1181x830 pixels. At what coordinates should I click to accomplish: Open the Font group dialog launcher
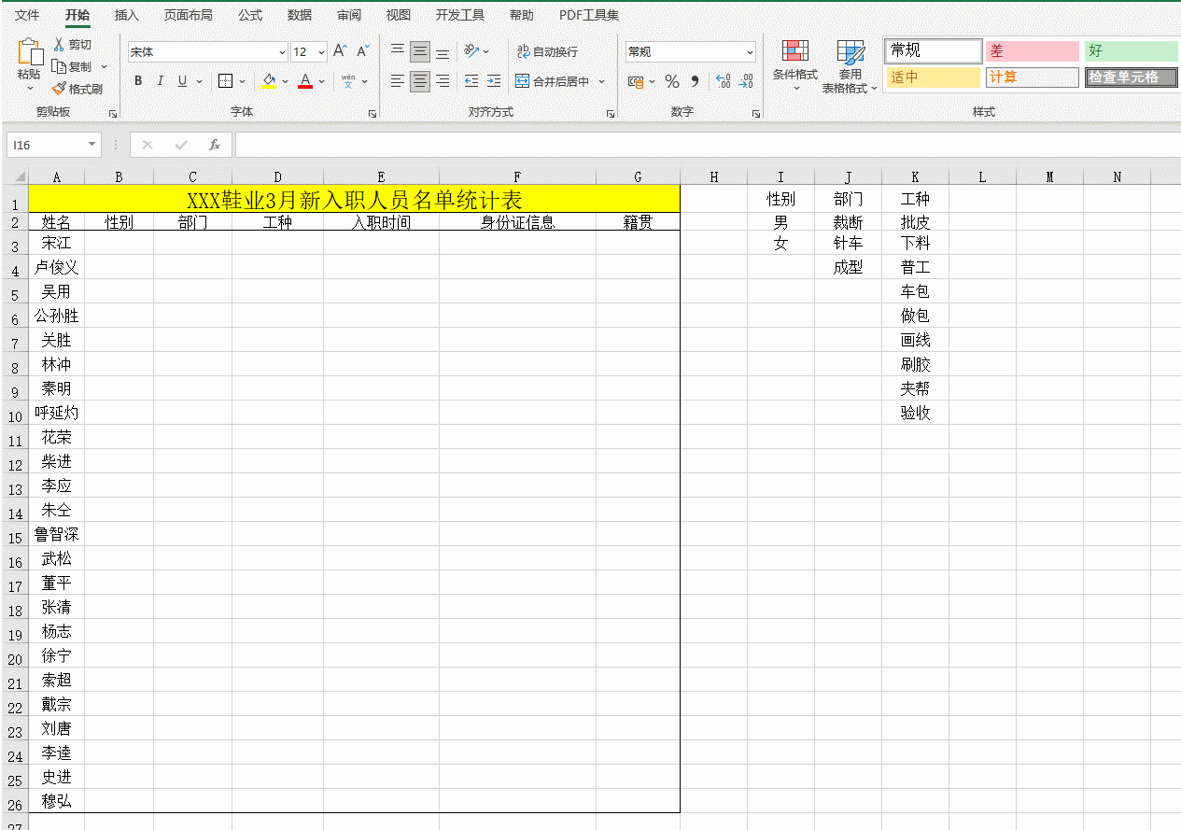pos(373,114)
